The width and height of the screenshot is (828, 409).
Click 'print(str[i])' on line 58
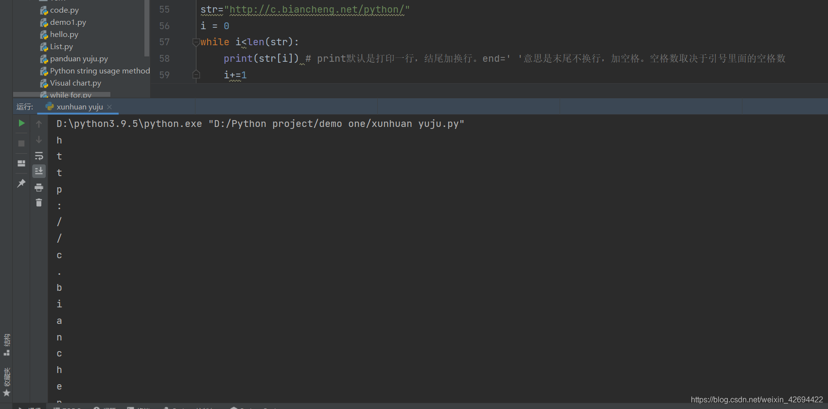[261, 58]
